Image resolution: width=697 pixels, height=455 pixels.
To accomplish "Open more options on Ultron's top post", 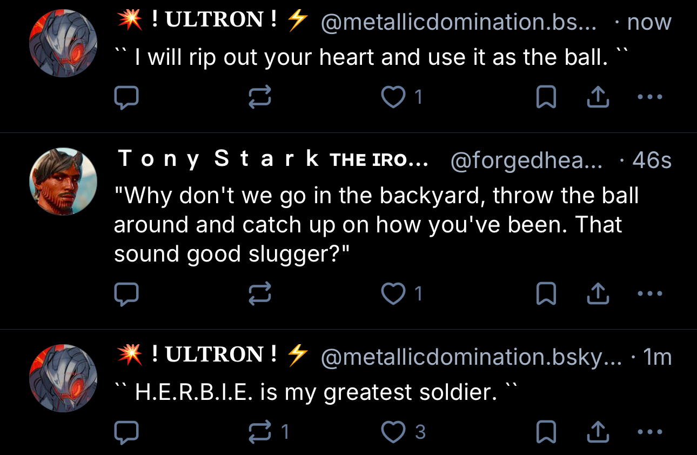I will (x=649, y=98).
